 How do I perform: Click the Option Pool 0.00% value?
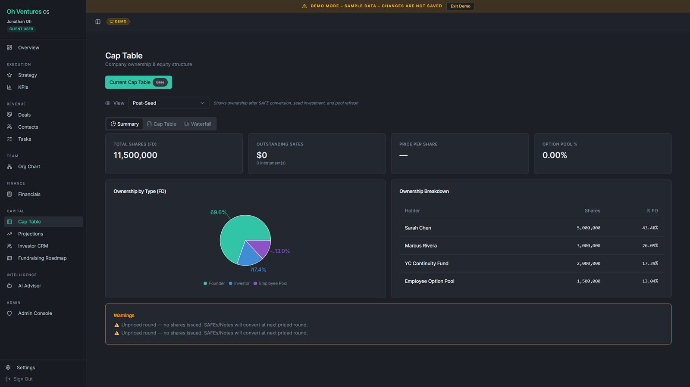pos(555,155)
